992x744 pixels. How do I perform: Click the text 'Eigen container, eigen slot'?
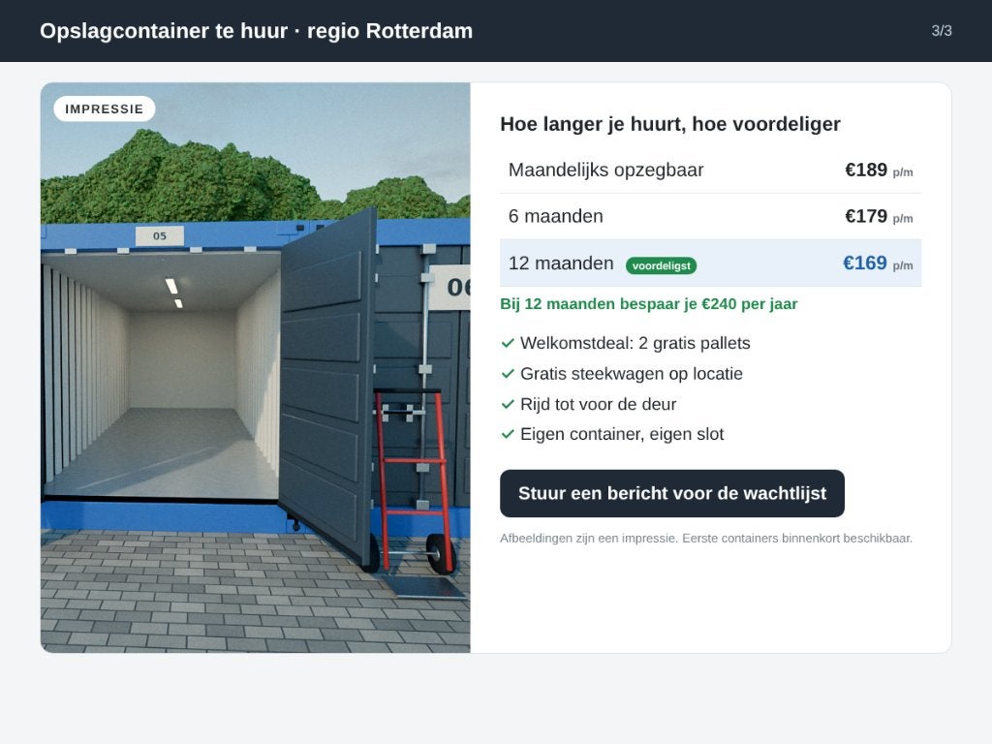(x=622, y=435)
